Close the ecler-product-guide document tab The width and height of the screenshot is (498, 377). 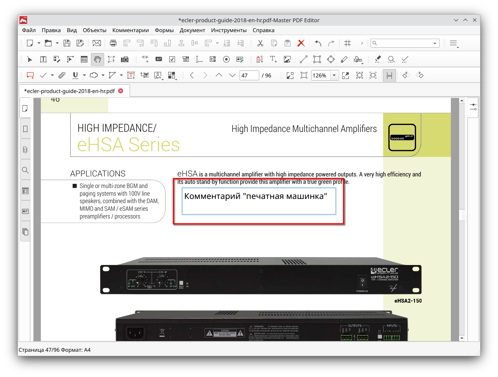(121, 91)
